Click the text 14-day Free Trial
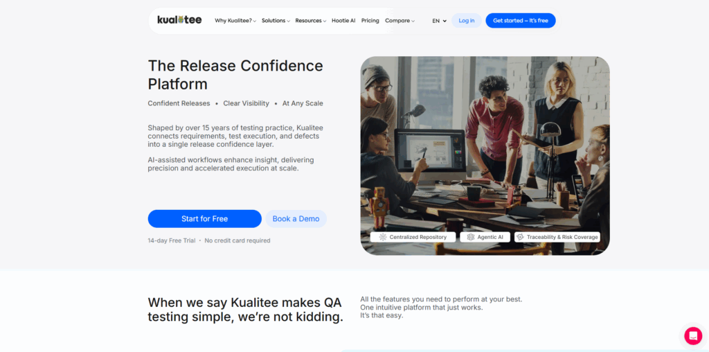 pos(172,240)
